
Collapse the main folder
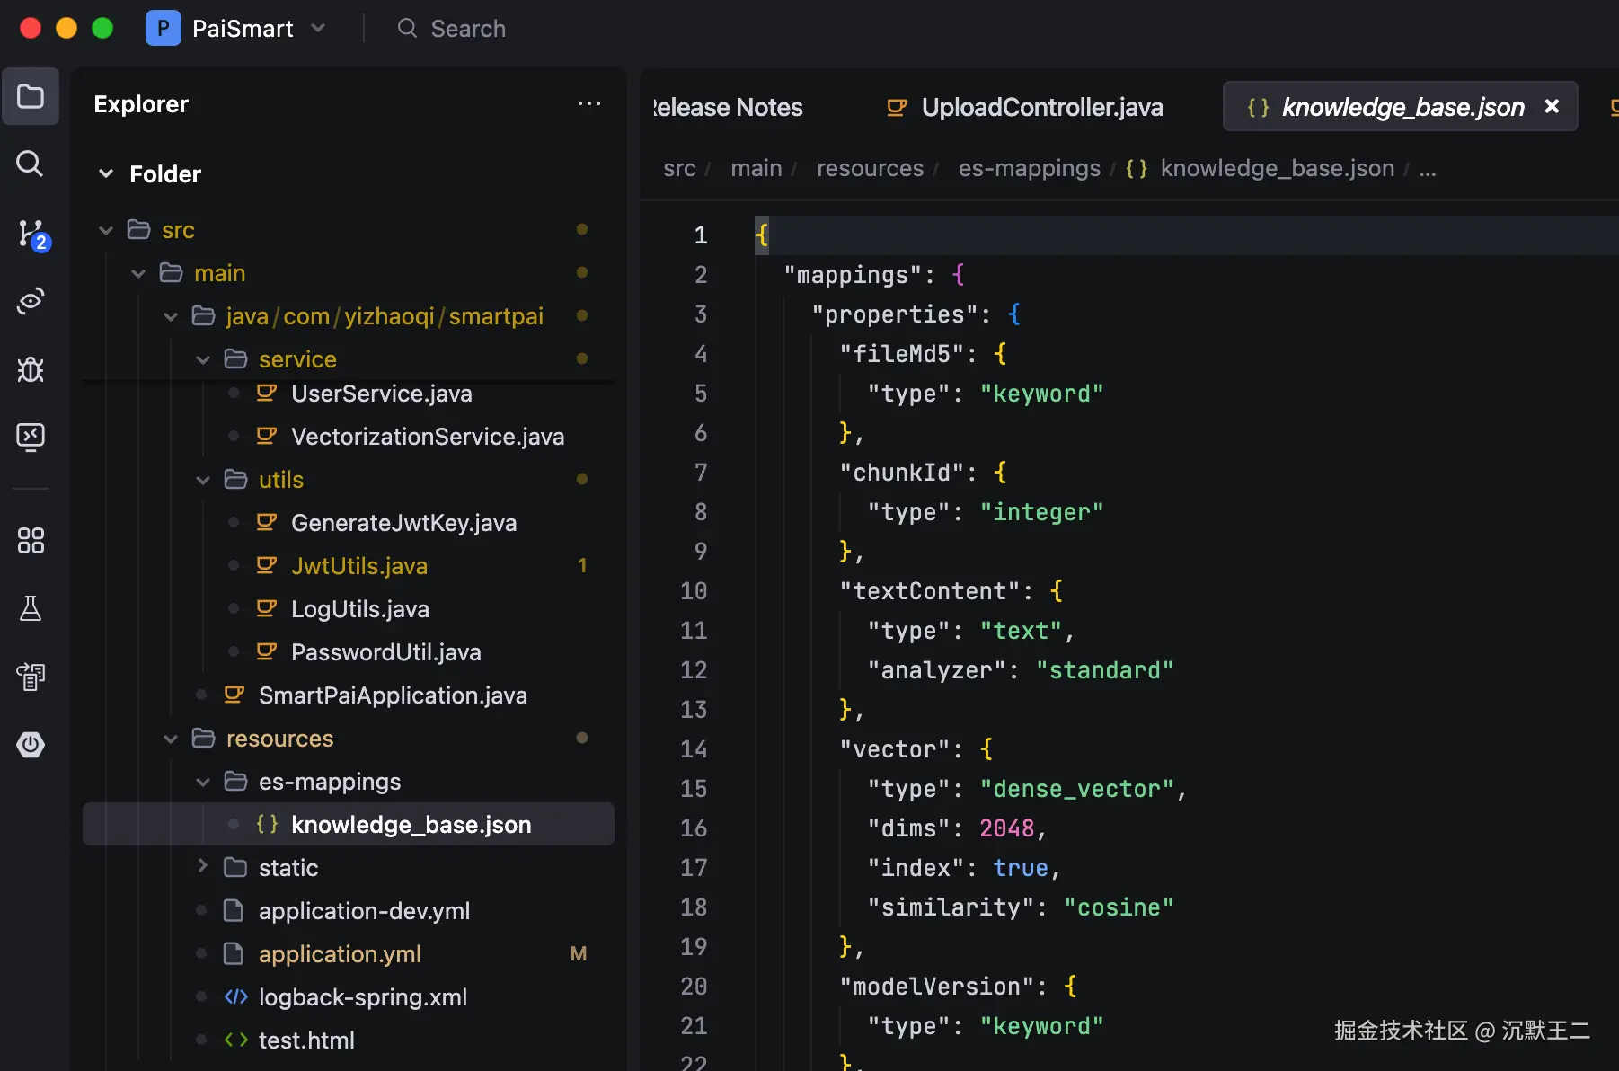[137, 273]
